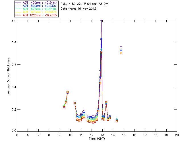Click the blue asterisk marker near 0.73 at 14.7h
This screenshot has width=182, height=146.
click(121, 50)
